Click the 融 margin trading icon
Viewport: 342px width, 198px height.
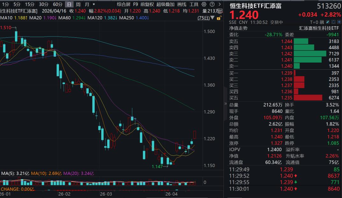322,22
